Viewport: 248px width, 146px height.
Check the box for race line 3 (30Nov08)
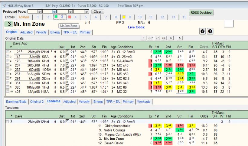tap(8, 61)
